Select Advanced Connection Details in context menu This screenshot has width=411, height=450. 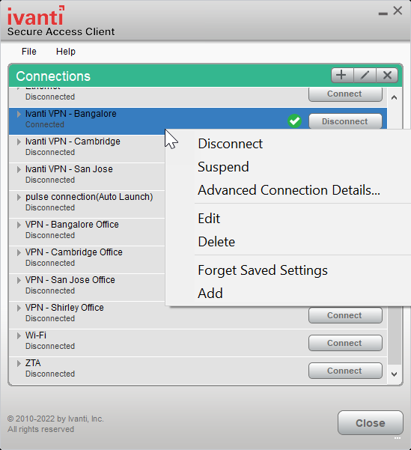point(288,190)
